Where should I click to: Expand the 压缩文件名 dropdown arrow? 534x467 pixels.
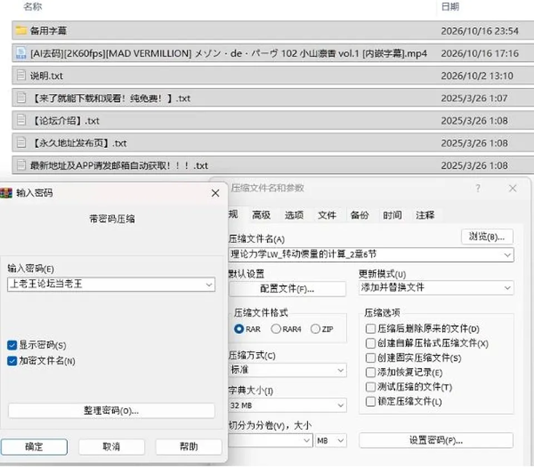[507, 255]
